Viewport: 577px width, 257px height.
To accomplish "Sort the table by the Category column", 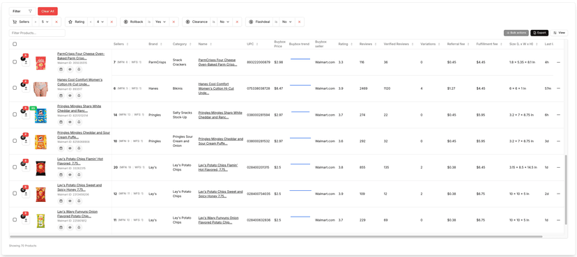I will (x=181, y=44).
